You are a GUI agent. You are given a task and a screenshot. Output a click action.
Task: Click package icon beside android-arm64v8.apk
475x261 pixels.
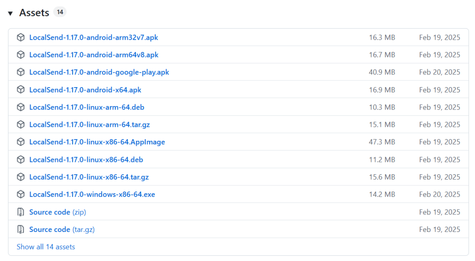click(x=21, y=55)
